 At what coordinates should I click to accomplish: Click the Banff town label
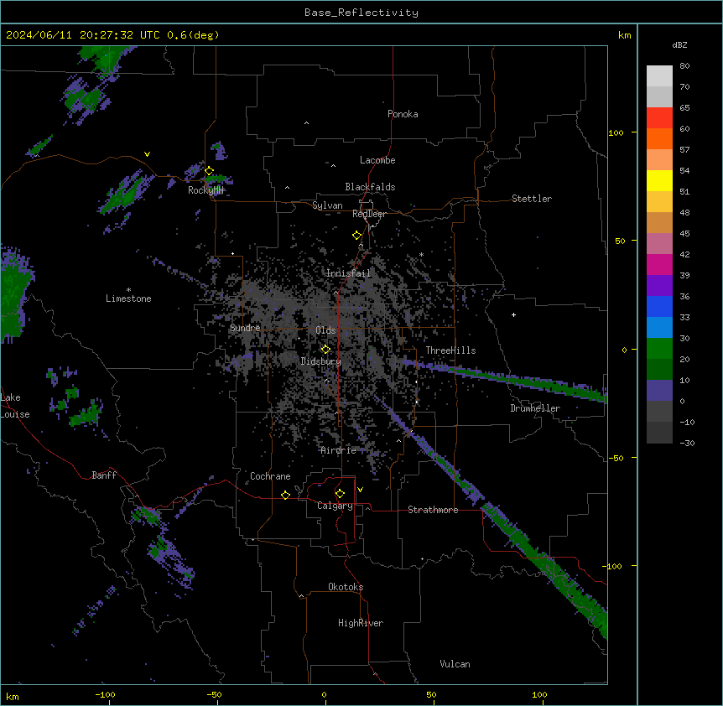[x=104, y=475]
